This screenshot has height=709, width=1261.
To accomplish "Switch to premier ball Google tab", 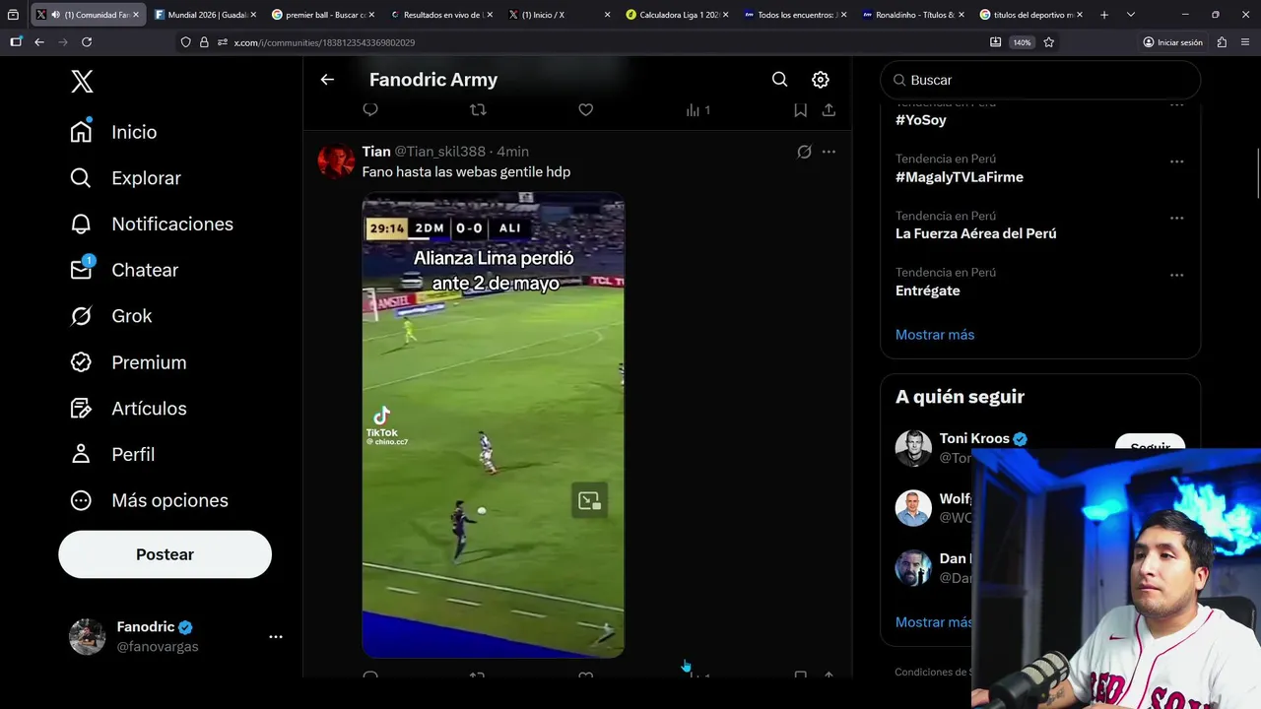I will coord(323,15).
